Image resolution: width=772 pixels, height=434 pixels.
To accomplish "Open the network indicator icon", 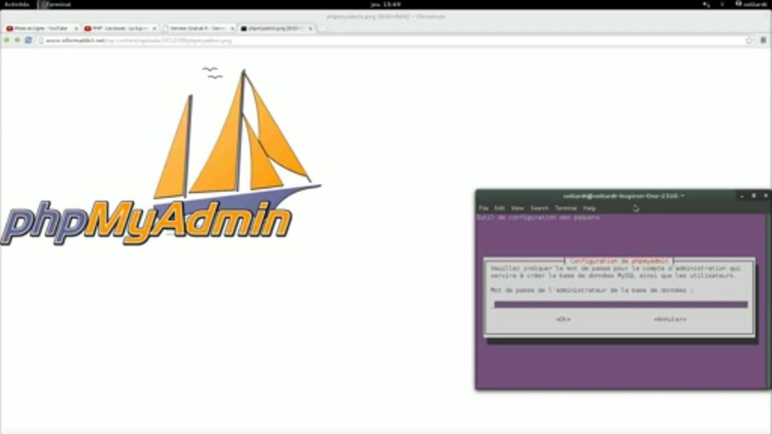I will coord(723,4).
